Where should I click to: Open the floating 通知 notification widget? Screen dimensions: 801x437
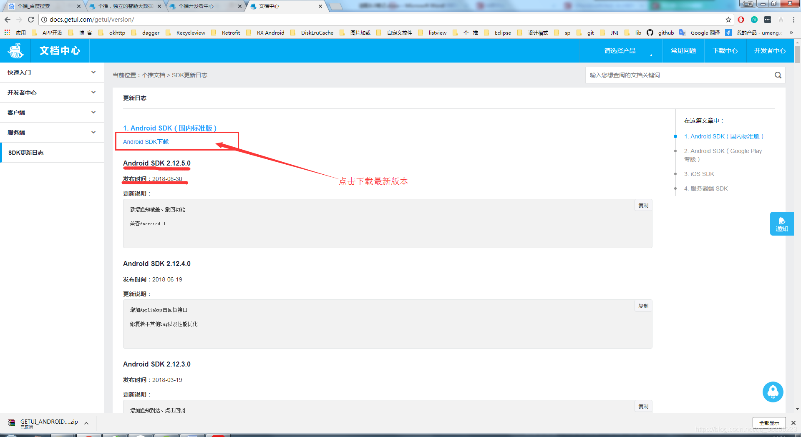pos(782,224)
